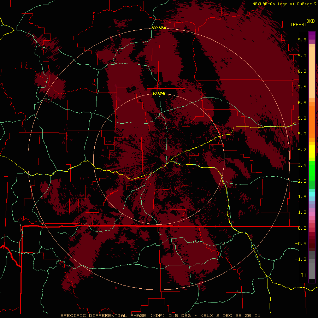
Task: Click the -0.5 scale value
Action: coord(301,244)
